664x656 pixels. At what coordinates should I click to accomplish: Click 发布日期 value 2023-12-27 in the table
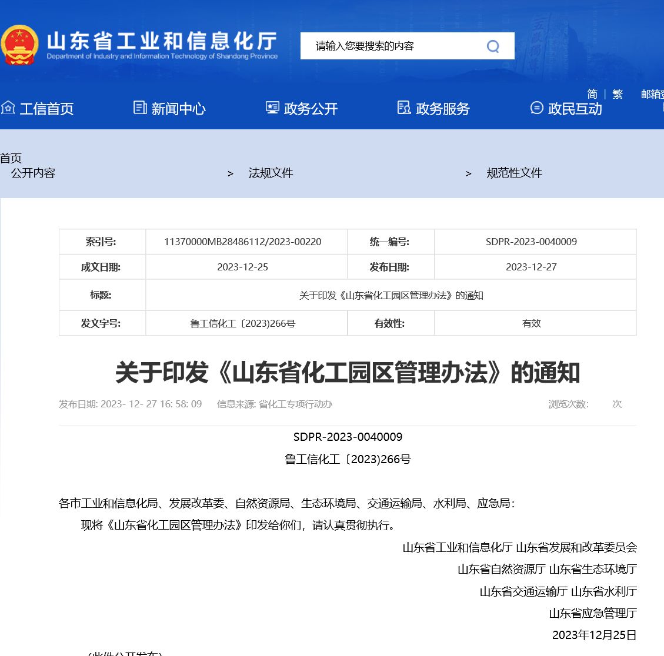[x=531, y=267]
